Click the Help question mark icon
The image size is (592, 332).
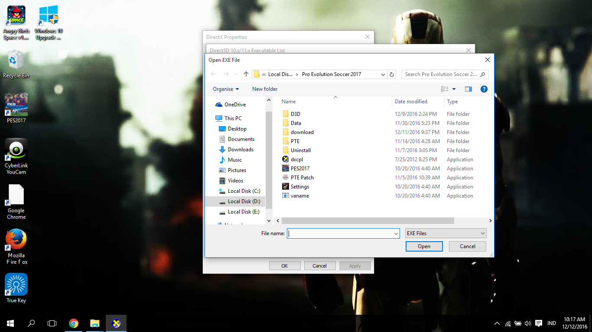pos(484,89)
